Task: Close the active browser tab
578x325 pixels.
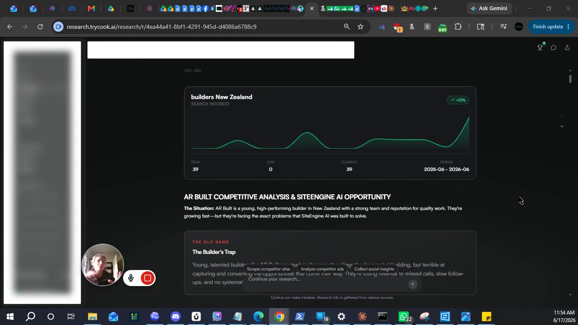Action: pos(312,8)
